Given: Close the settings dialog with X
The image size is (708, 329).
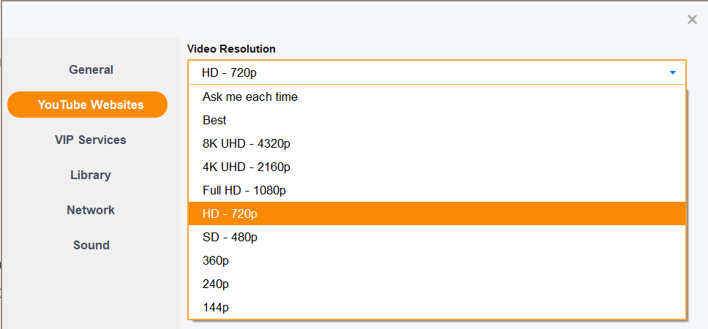Looking at the screenshot, I should pos(692,20).
